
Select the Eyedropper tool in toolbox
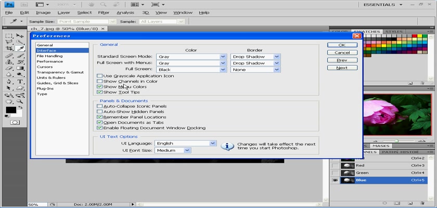pos(20,48)
